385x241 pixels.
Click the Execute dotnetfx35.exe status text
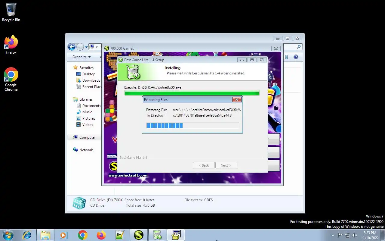click(153, 87)
